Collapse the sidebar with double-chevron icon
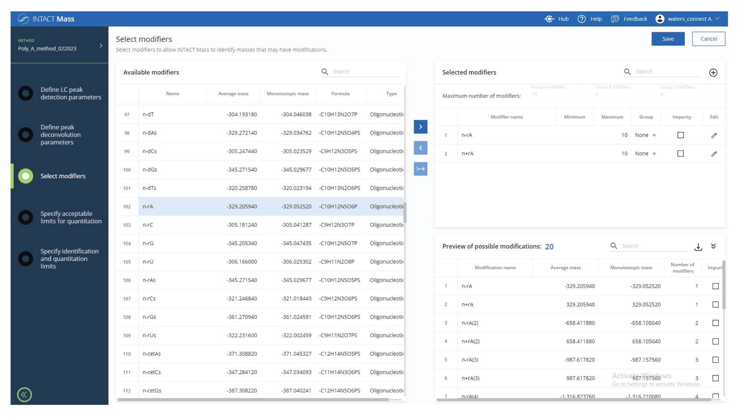This screenshot has height=418, width=742. click(x=24, y=395)
